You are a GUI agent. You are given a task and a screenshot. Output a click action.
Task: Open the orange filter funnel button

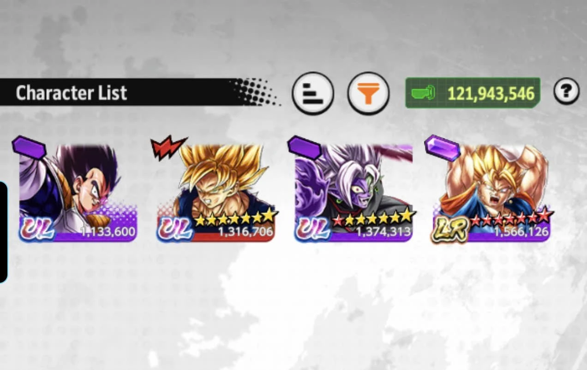tap(368, 93)
